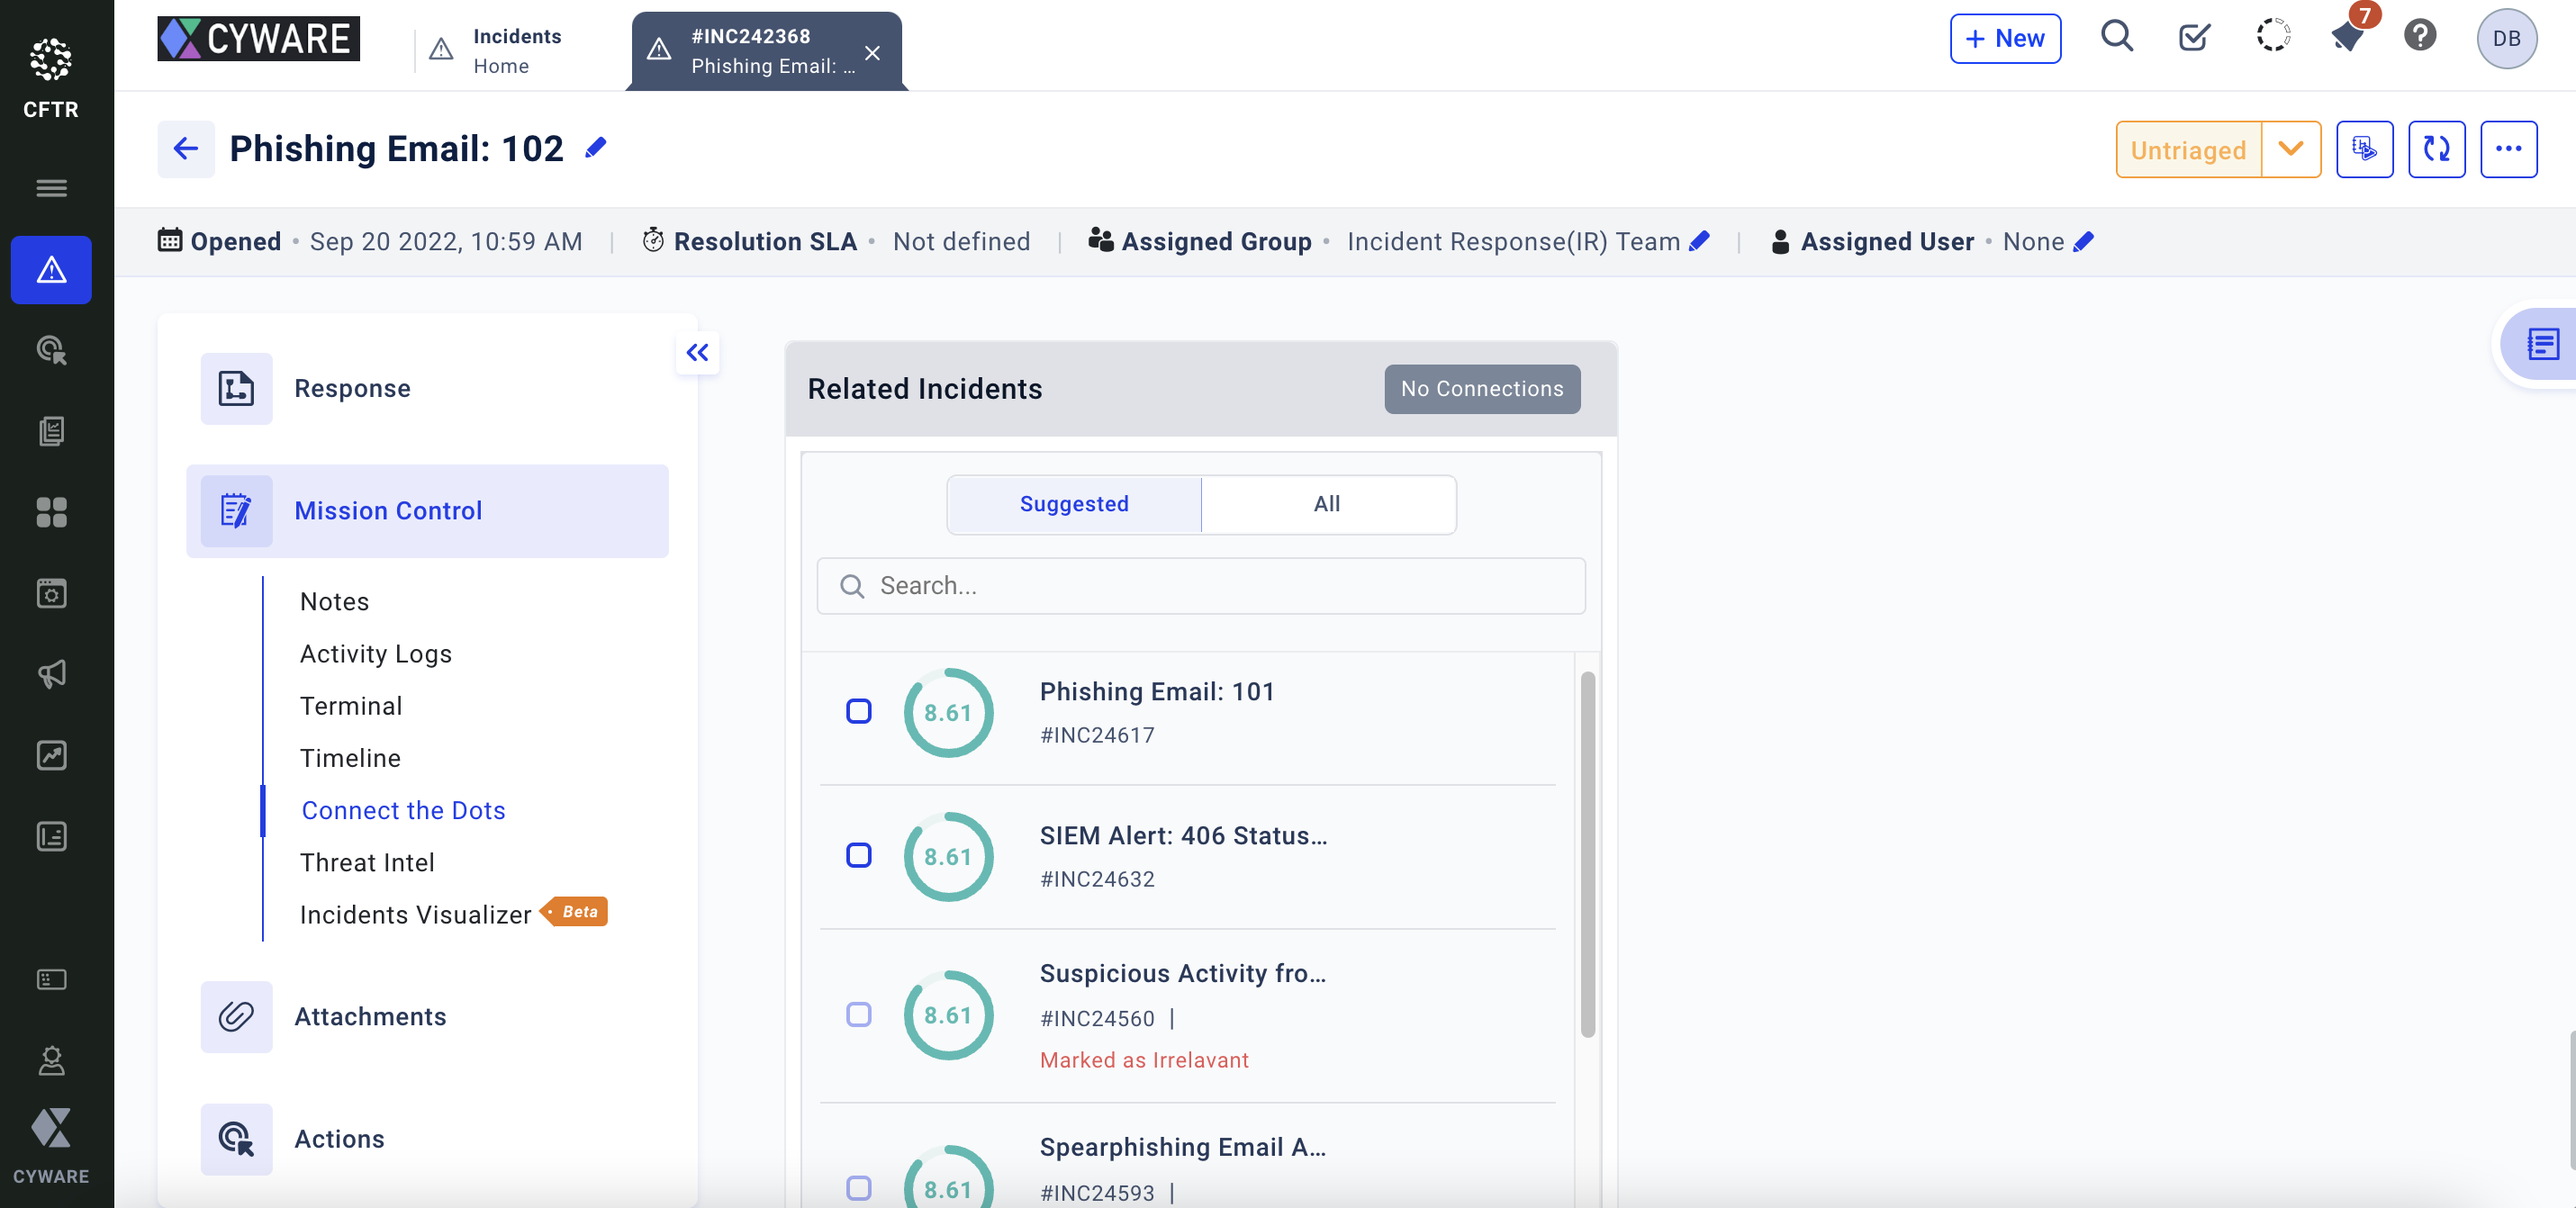The image size is (2576, 1208).
Task: Open the three-dots more options menu
Action: [x=2508, y=149]
